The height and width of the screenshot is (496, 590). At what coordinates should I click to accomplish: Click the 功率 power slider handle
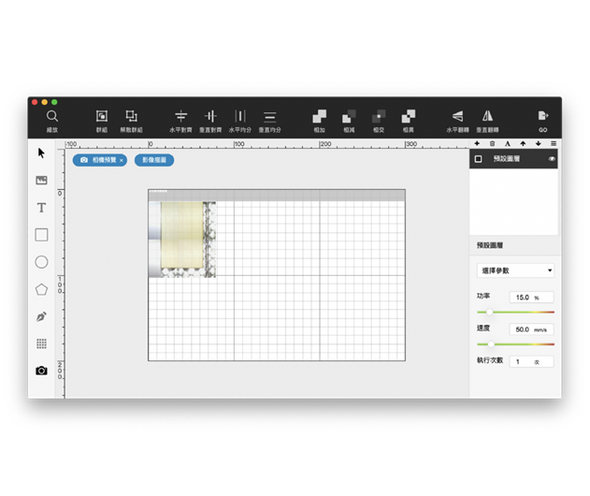pyautogui.click(x=489, y=312)
